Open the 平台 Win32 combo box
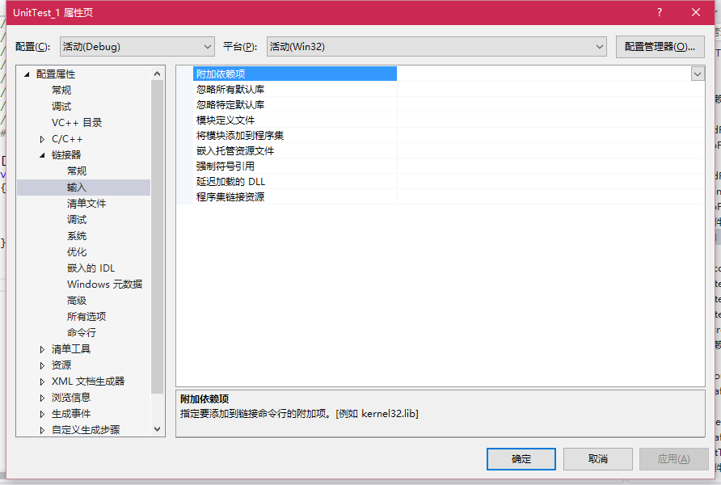 (436, 46)
